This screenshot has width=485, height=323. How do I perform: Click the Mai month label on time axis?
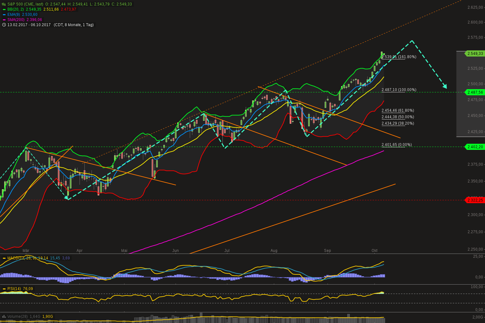124,251
